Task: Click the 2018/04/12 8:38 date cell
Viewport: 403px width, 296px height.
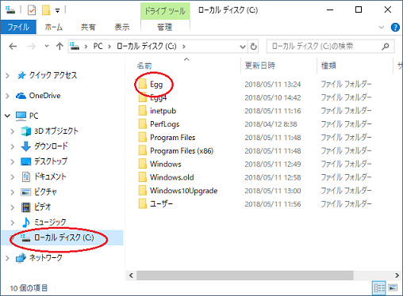Action: (x=271, y=124)
